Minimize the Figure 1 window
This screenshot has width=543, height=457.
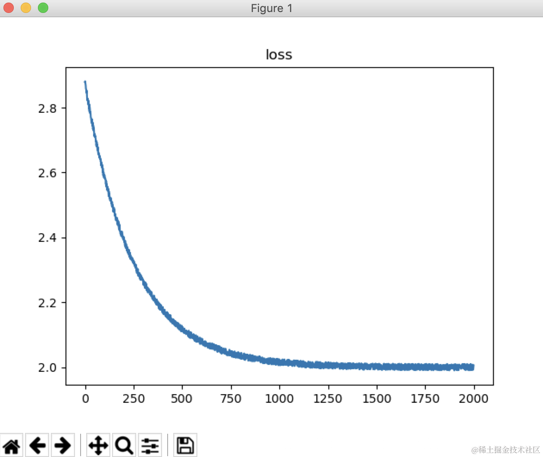[26, 8]
